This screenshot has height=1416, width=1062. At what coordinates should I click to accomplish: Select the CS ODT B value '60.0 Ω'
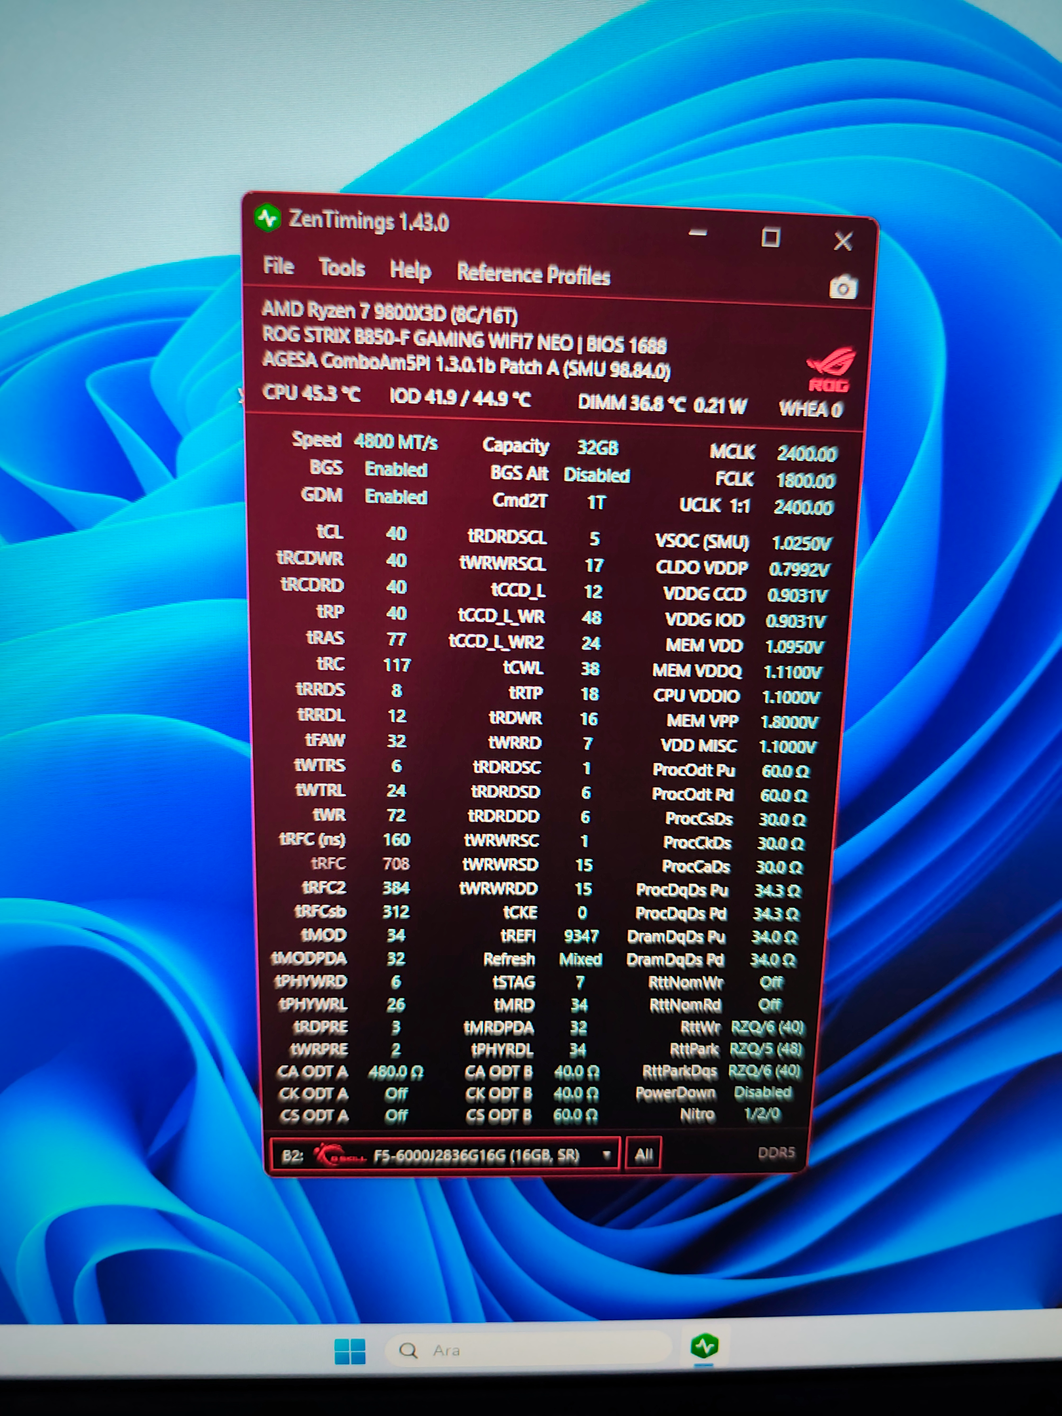tap(576, 1116)
